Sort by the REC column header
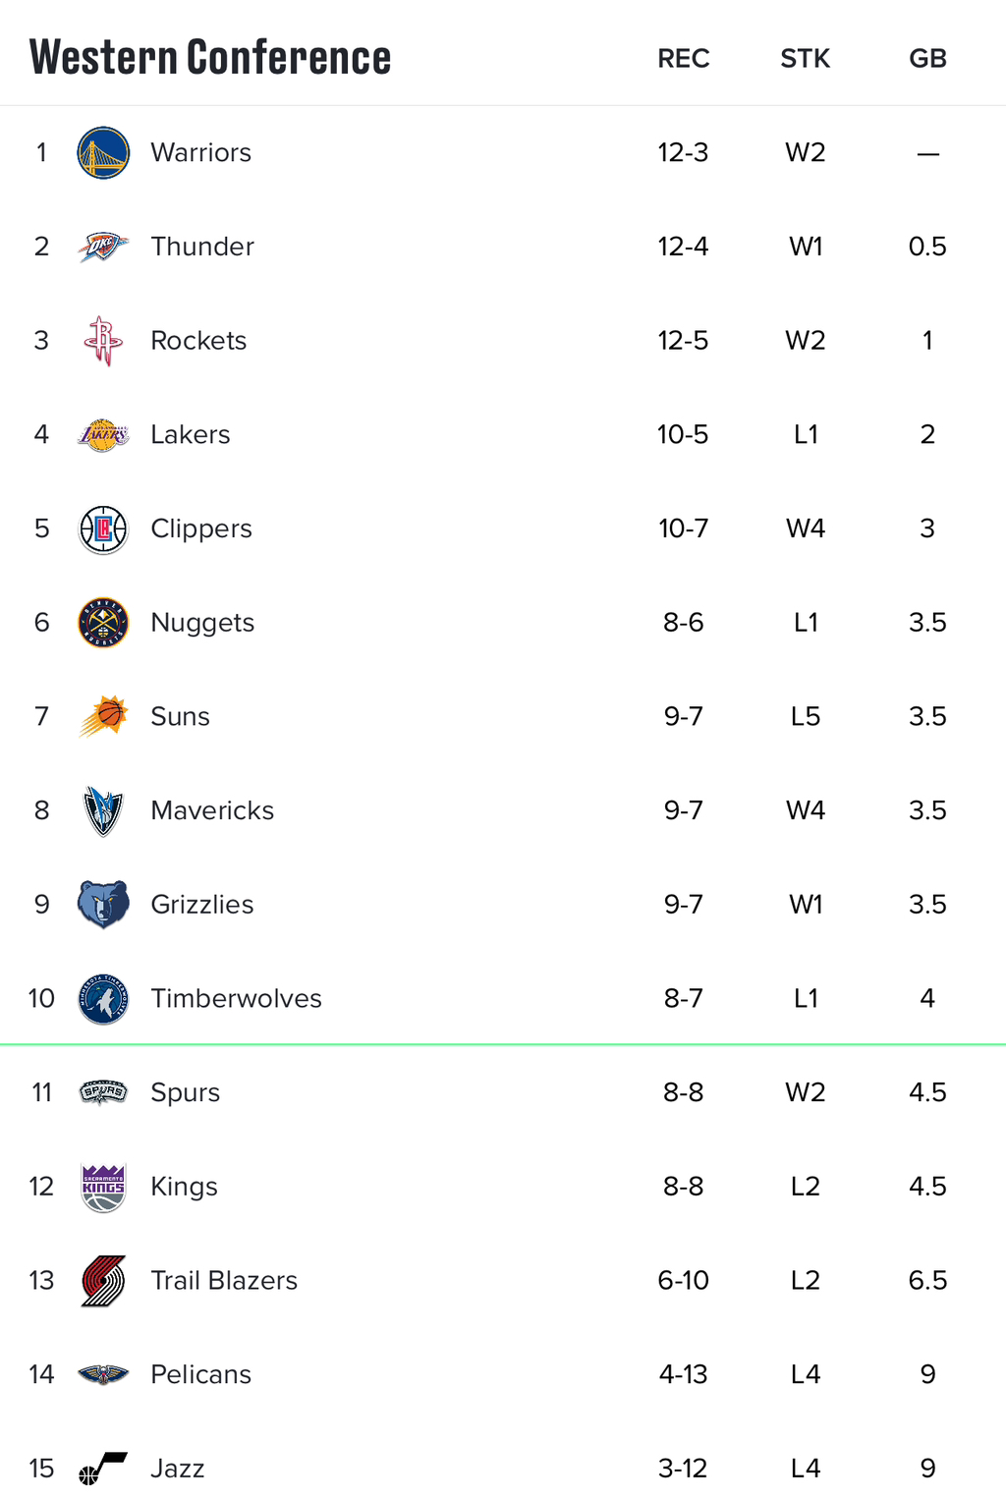Image resolution: width=1006 pixels, height=1500 pixels. [x=684, y=58]
